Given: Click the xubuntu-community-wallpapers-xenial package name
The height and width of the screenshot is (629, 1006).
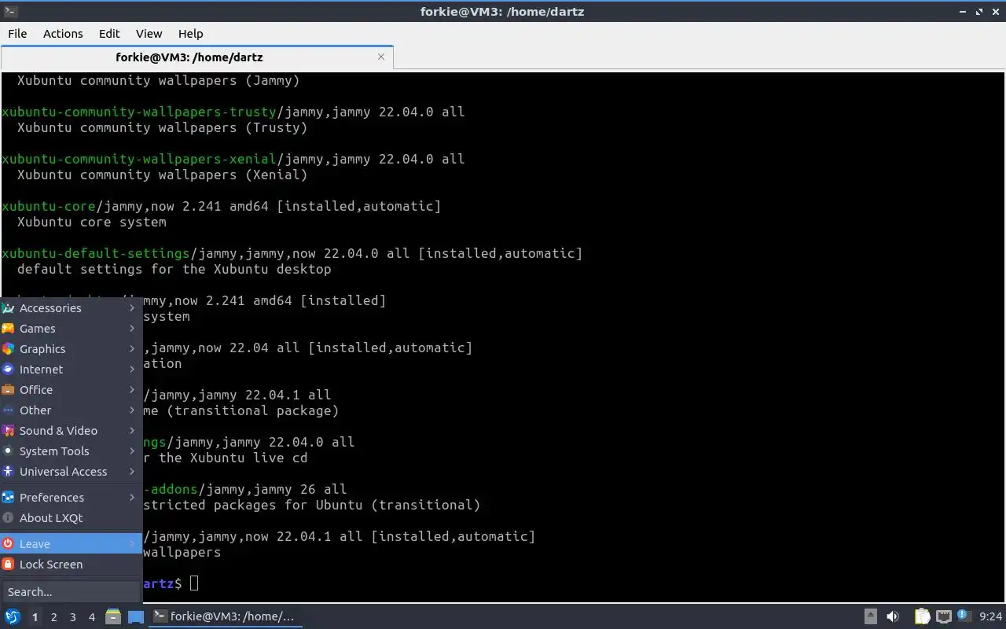Looking at the screenshot, I should coord(139,159).
